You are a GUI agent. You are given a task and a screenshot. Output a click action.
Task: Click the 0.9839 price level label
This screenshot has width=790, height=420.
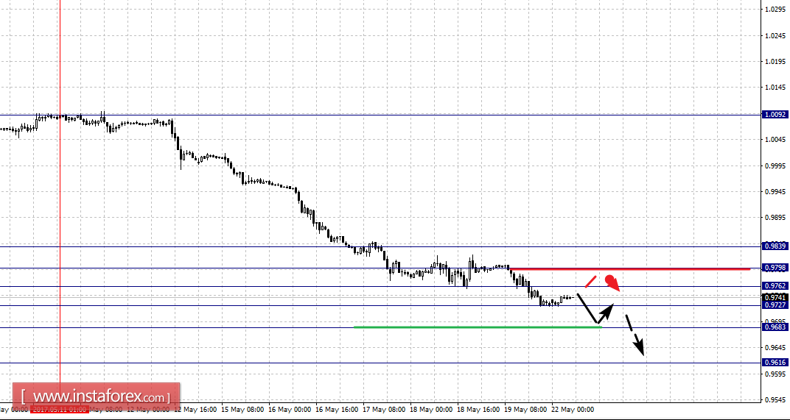(775, 246)
